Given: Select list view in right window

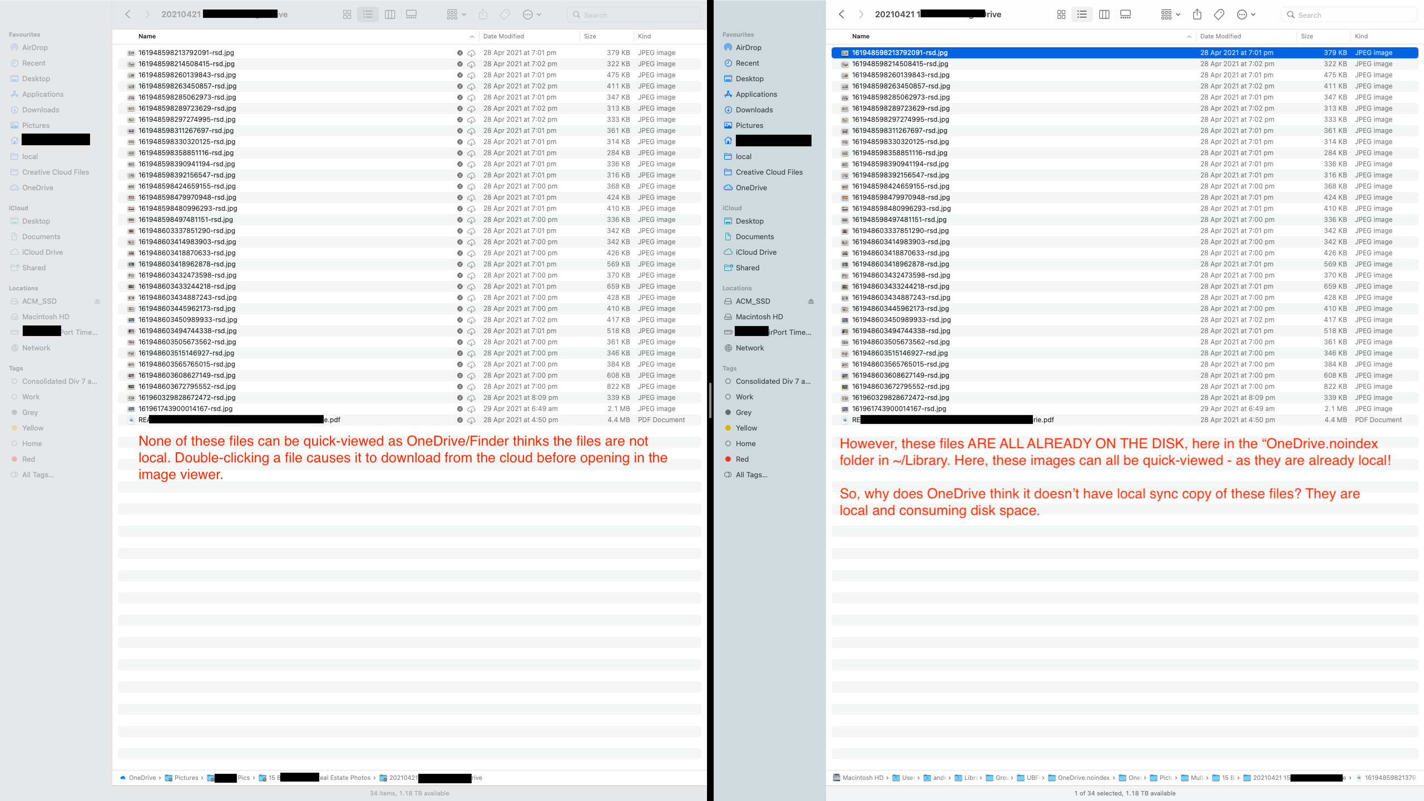Looking at the screenshot, I should pyautogui.click(x=1082, y=14).
